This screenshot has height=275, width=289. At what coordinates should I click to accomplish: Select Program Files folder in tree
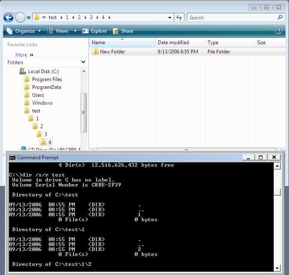[43, 79]
